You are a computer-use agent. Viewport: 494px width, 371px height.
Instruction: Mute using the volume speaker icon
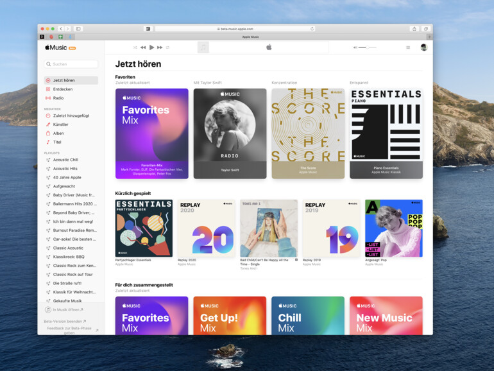click(x=355, y=47)
